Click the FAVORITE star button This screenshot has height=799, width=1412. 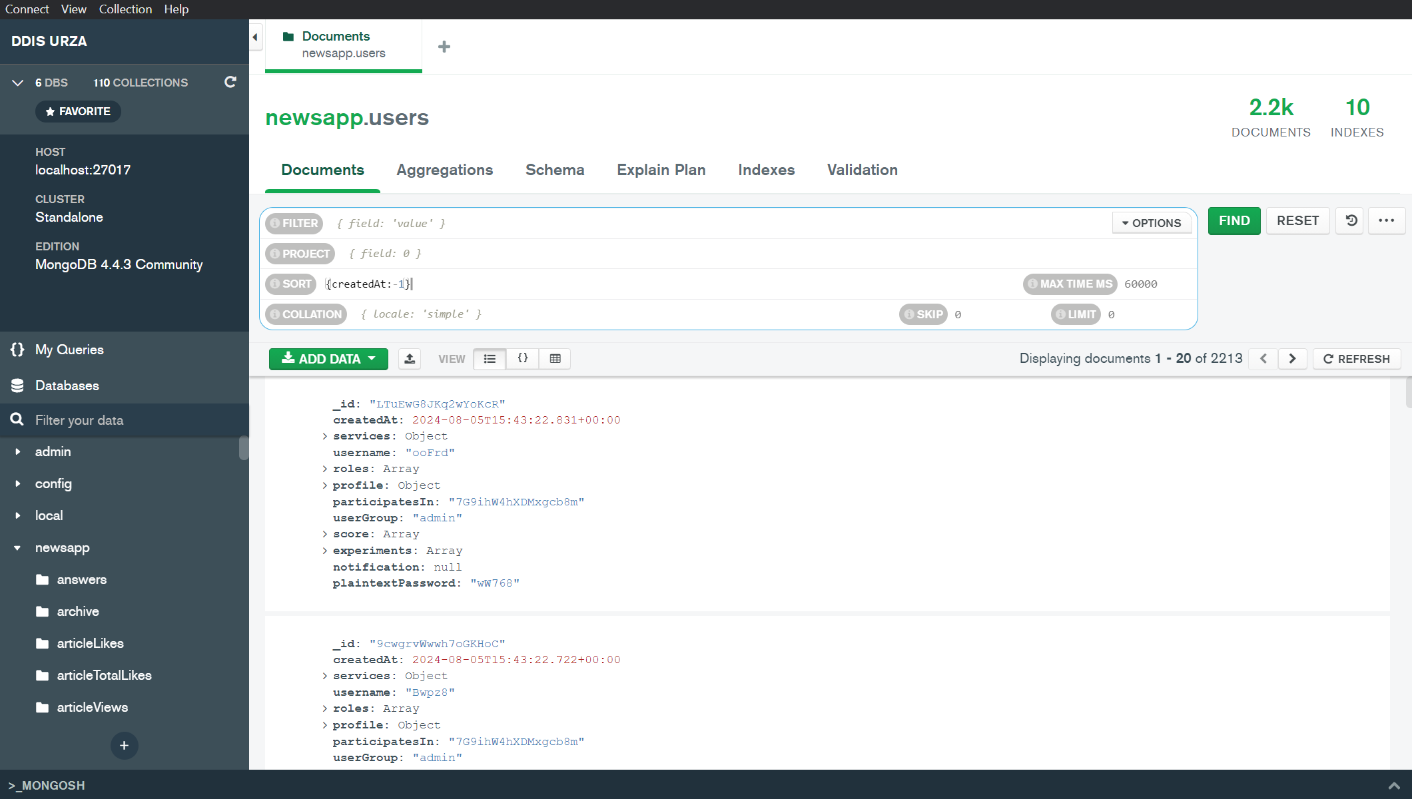78,111
